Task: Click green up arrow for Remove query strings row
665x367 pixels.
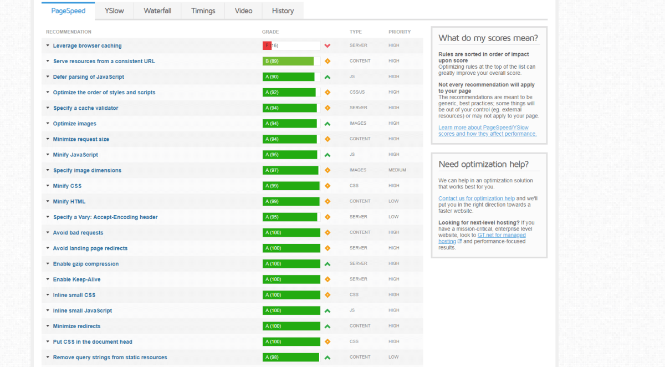Action: point(328,358)
